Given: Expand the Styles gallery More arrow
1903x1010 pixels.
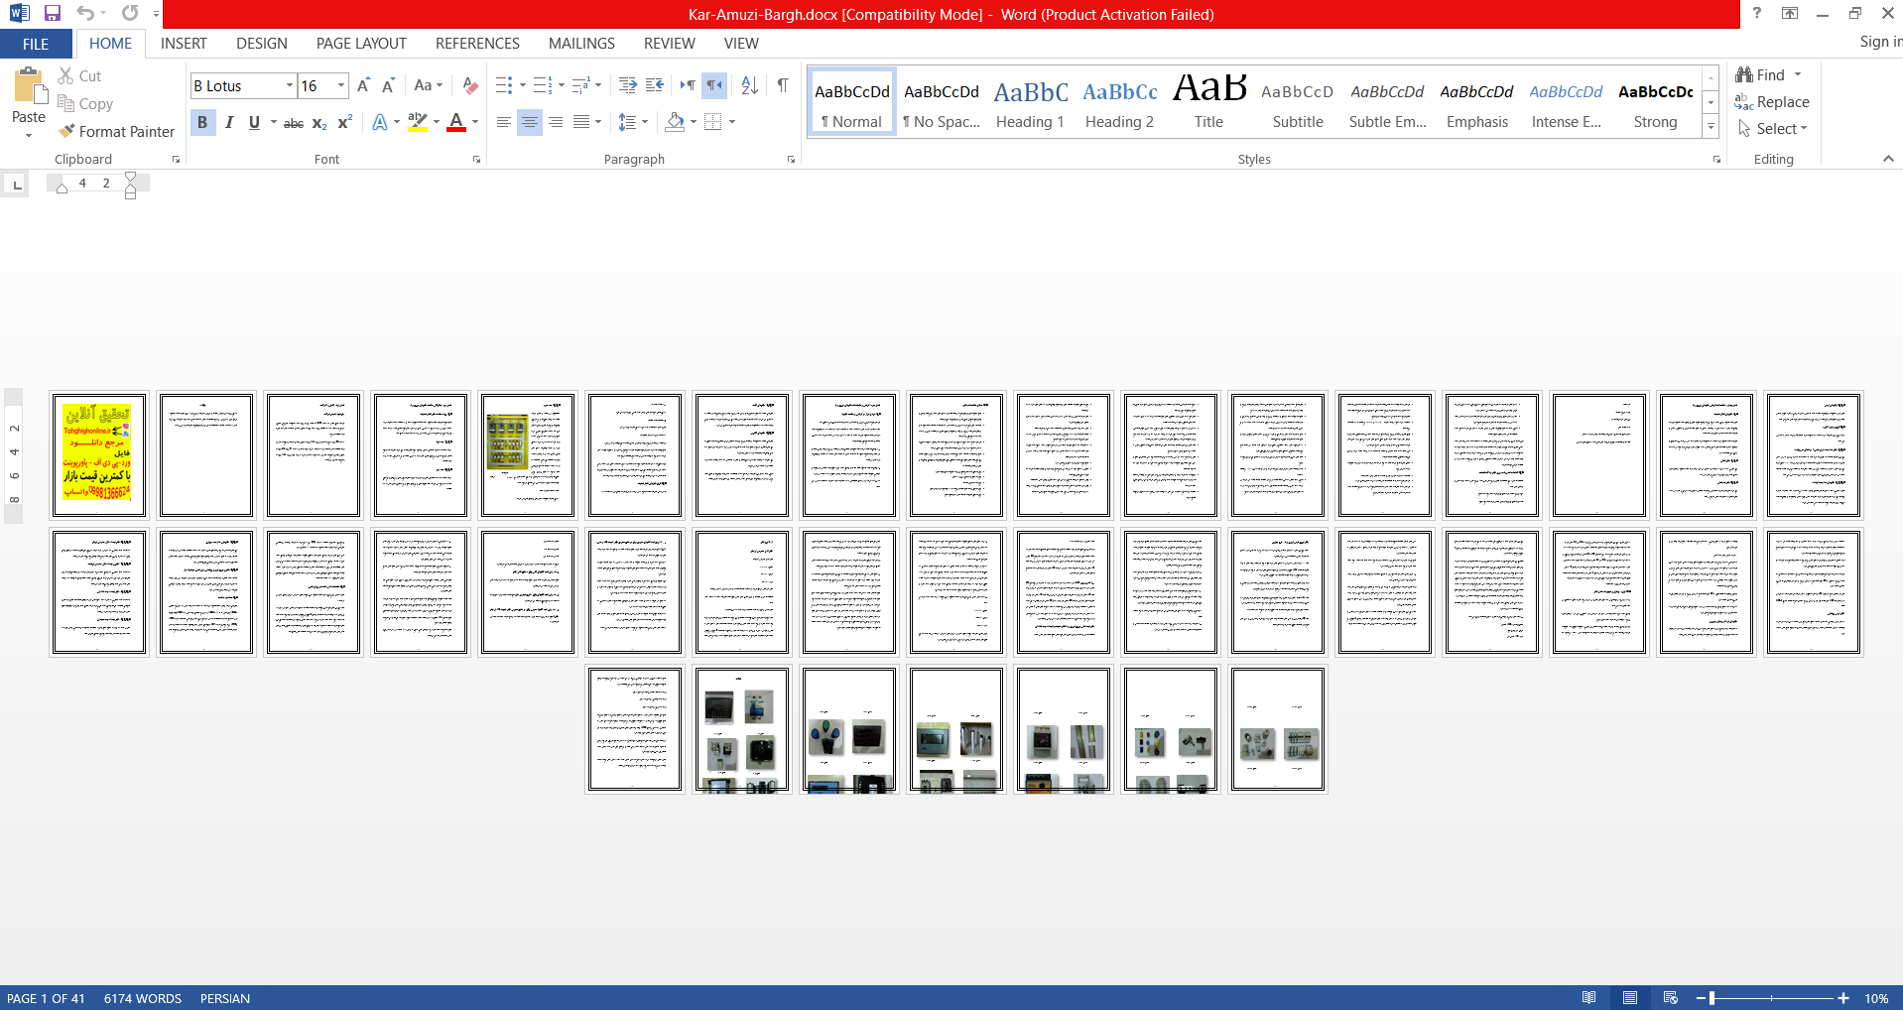Looking at the screenshot, I should tap(1711, 127).
